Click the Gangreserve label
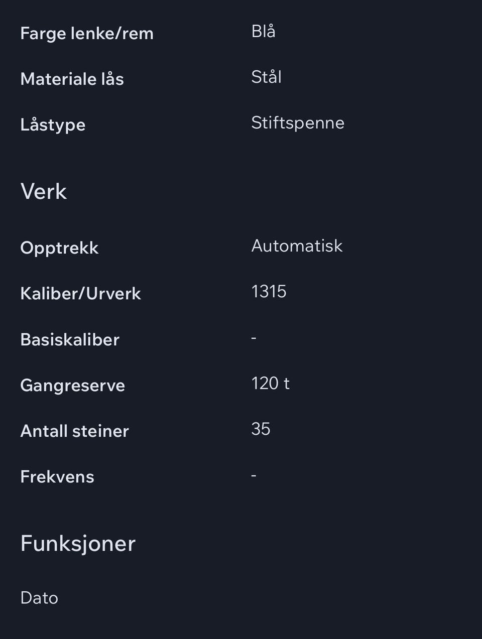 (72, 386)
